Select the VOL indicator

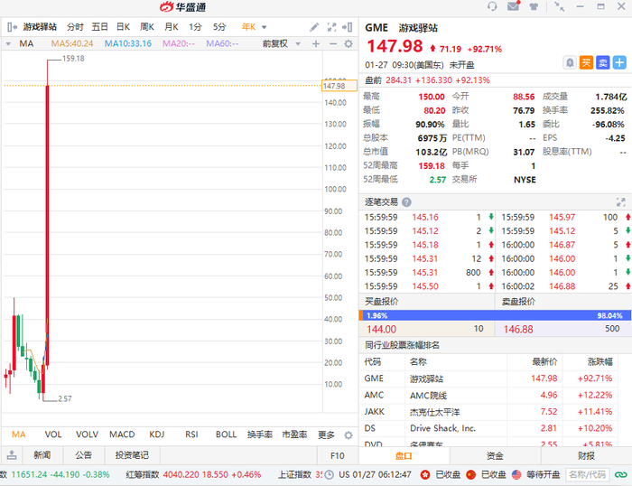click(x=53, y=435)
